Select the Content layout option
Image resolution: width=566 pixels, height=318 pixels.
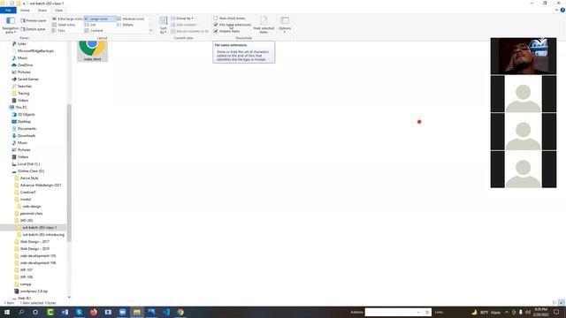[x=94, y=31]
